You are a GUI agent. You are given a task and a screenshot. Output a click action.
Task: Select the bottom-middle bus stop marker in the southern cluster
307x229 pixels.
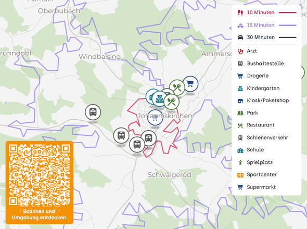click(137, 145)
